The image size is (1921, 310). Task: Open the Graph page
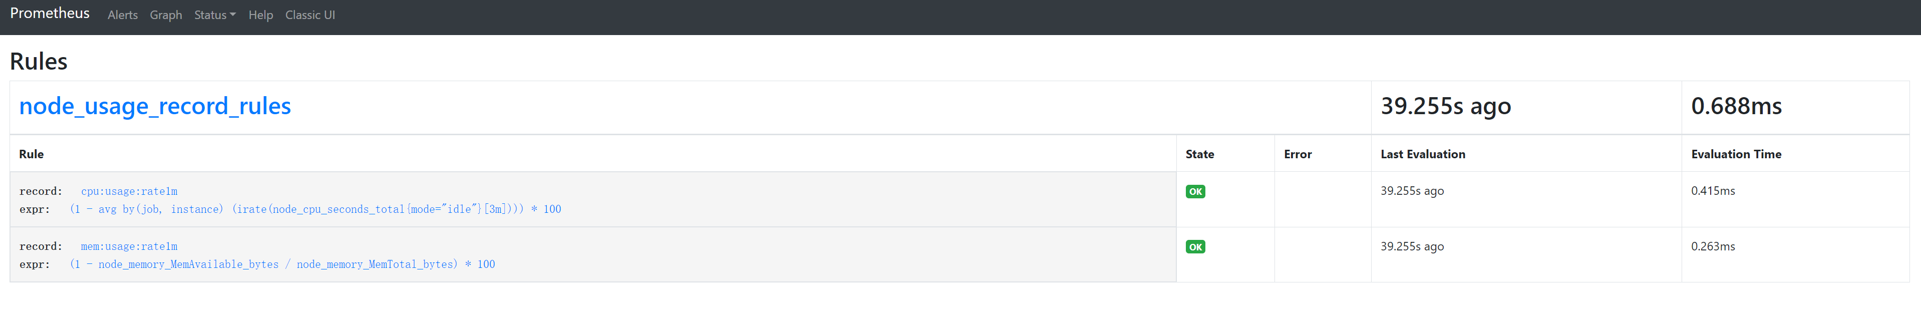[166, 15]
